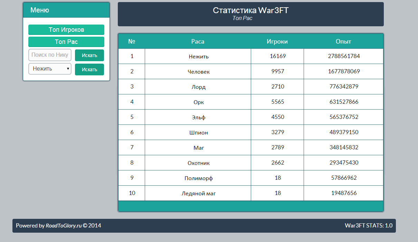Screen dimensions: 418x242
Task: Click the experience value 631527866
Action: pyautogui.click(x=344, y=102)
